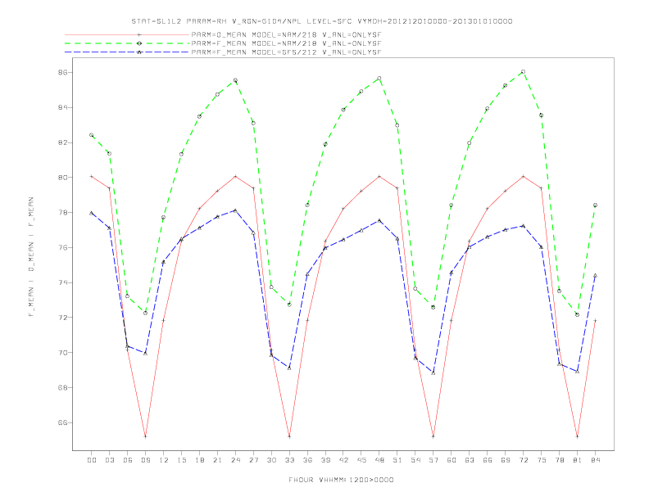Click y-axis tick value 80
Image resolution: width=649 pixels, height=501 pixels.
click(x=63, y=178)
